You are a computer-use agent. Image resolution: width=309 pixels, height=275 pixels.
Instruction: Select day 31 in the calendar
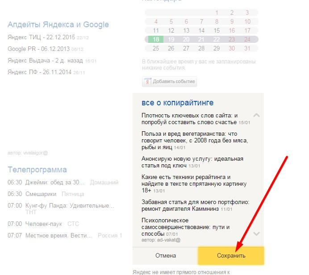pyautogui.click(x=247, y=49)
